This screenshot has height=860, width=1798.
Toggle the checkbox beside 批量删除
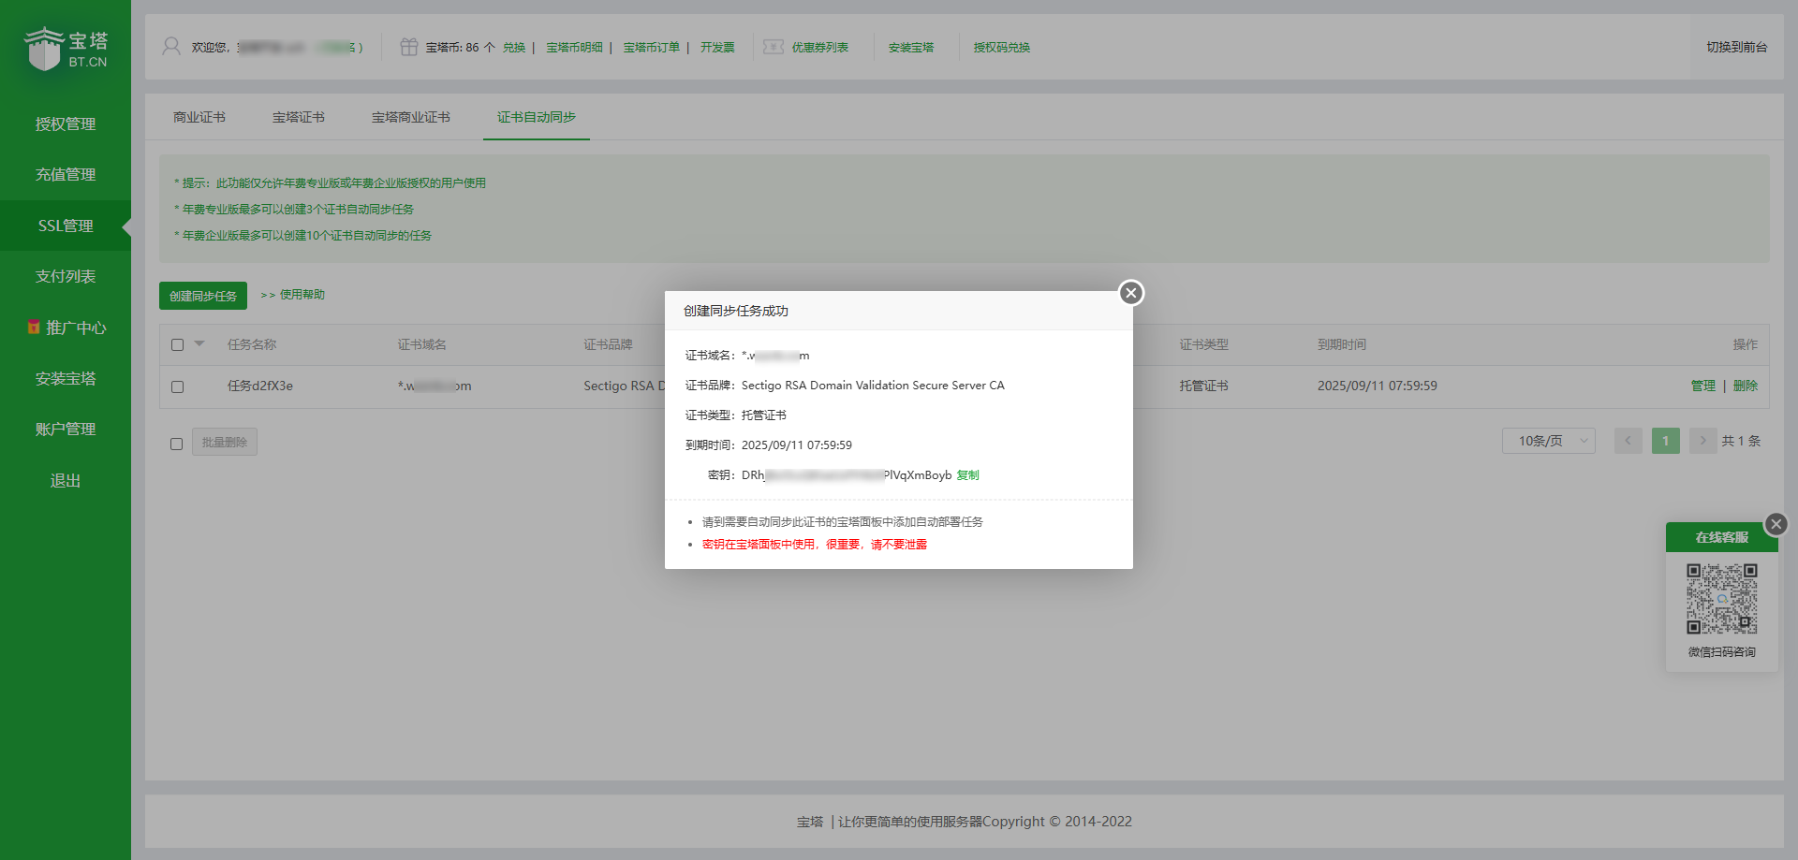176,444
